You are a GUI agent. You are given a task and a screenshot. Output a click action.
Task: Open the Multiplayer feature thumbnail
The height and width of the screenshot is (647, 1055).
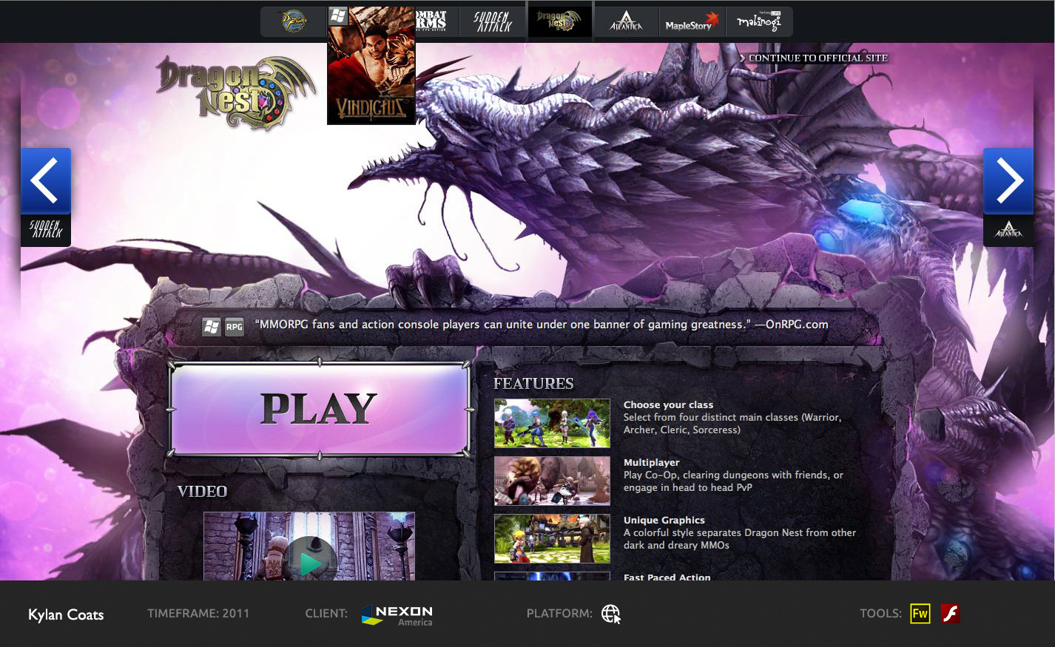(x=552, y=481)
